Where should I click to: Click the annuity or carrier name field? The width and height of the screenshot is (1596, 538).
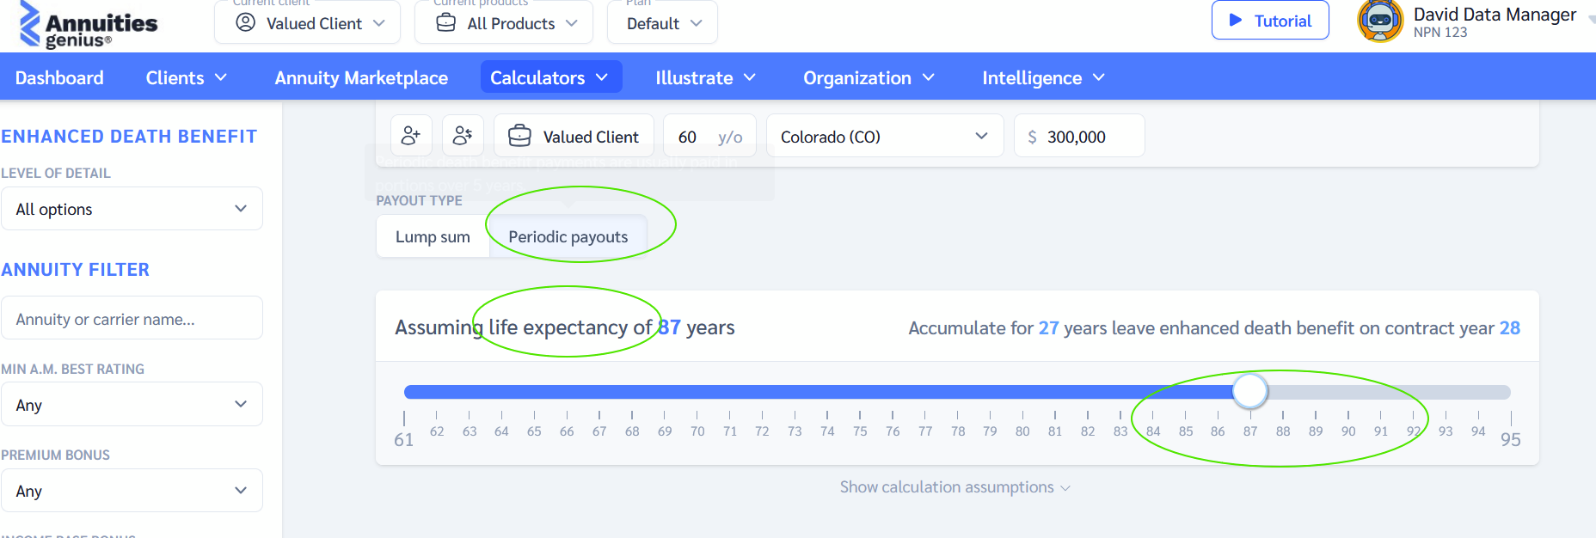(x=132, y=318)
